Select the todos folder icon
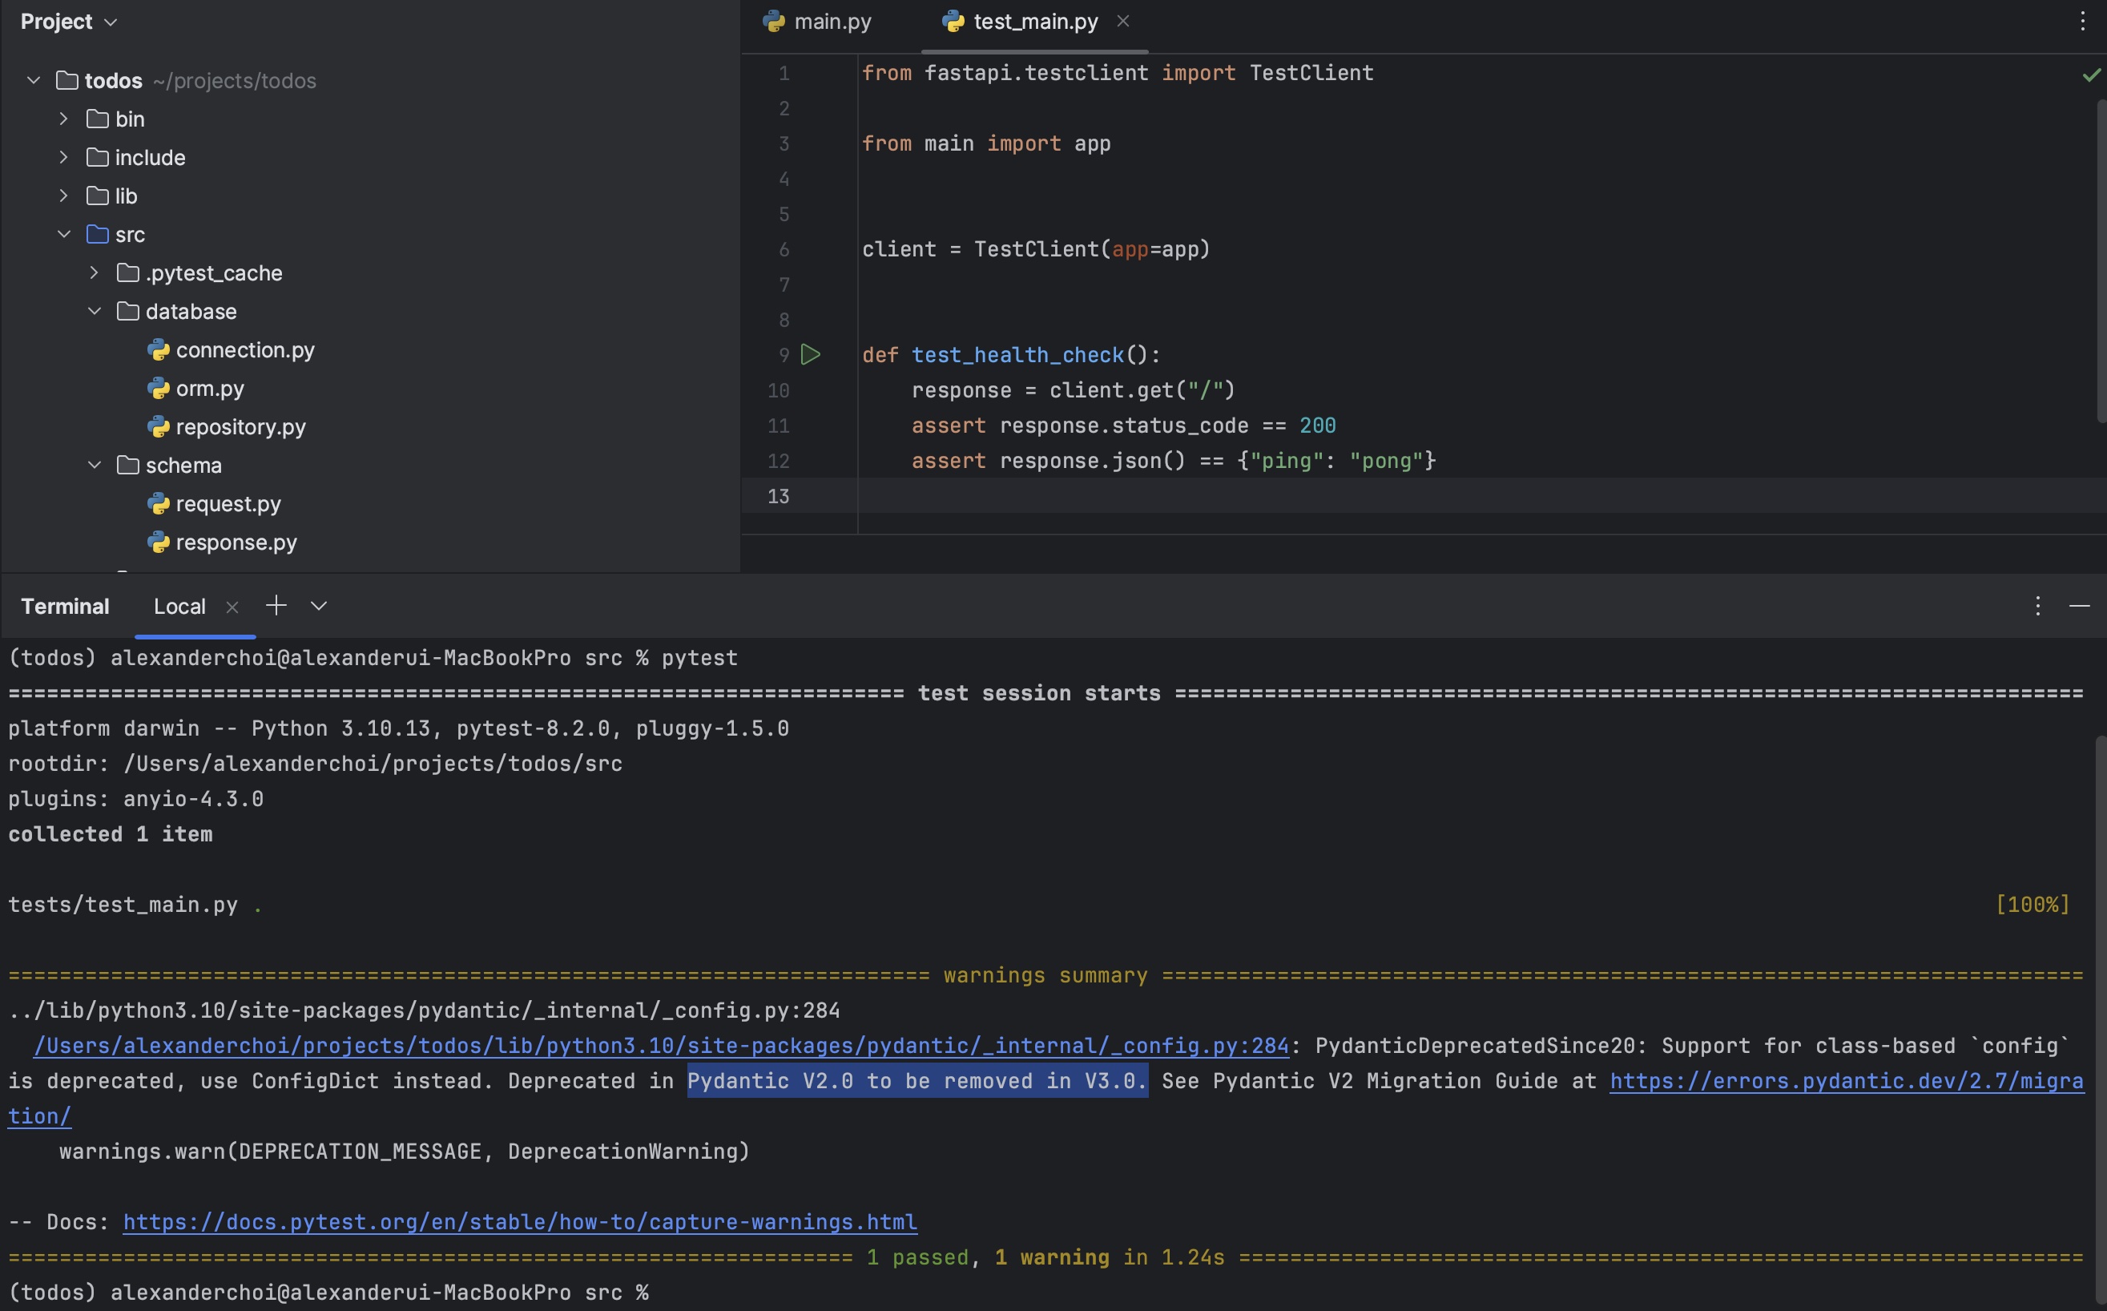2107x1311 pixels. click(x=66, y=81)
